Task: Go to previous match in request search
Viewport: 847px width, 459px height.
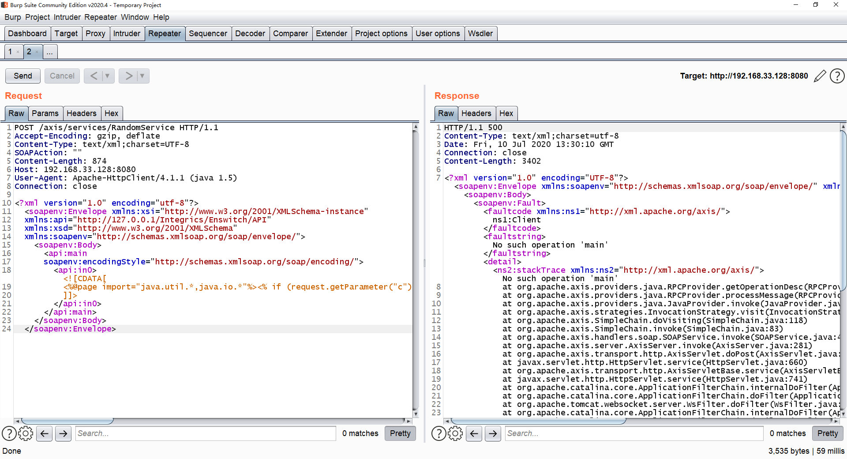Action: 45,433
